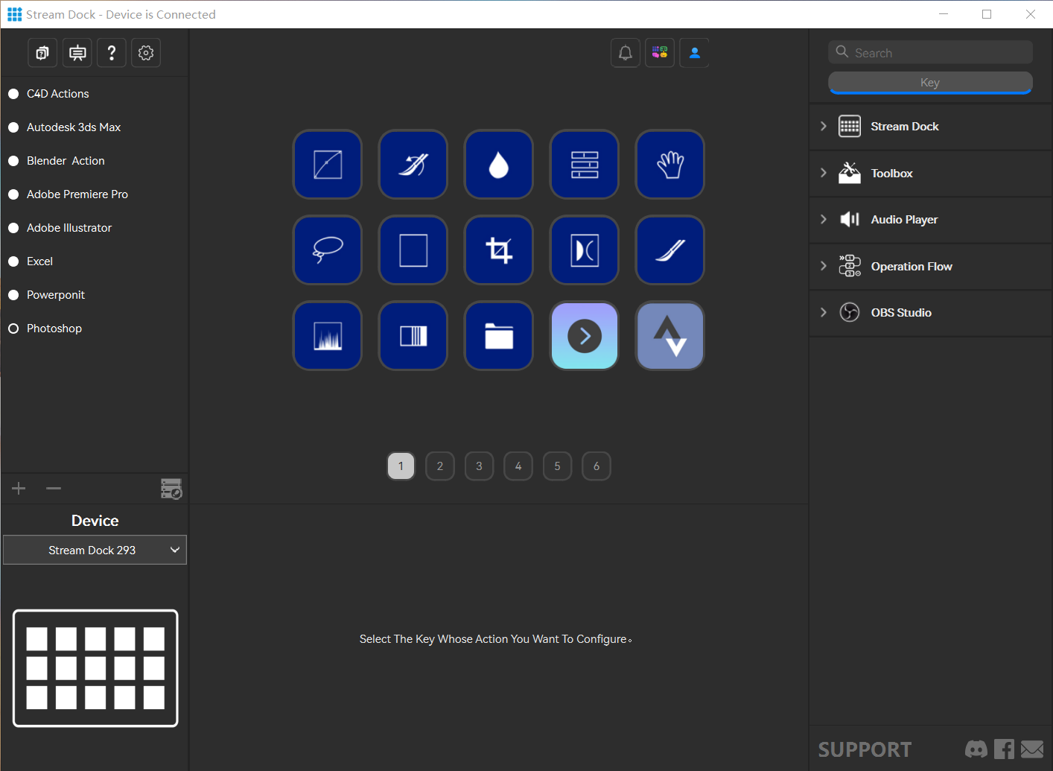The height and width of the screenshot is (771, 1053).
Task: Click the presentation screen toolbar icon
Action: [x=77, y=53]
